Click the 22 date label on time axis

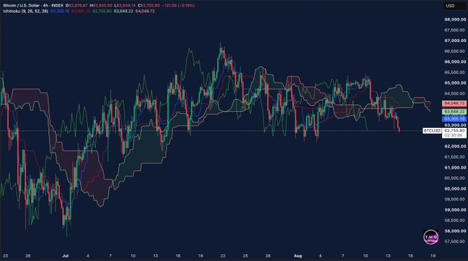pos(223,256)
